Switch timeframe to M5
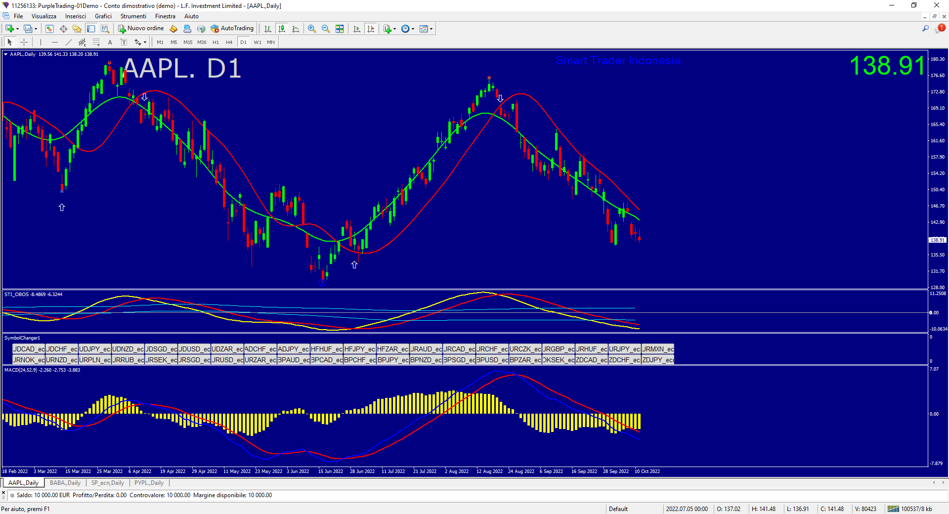 [174, 43]
